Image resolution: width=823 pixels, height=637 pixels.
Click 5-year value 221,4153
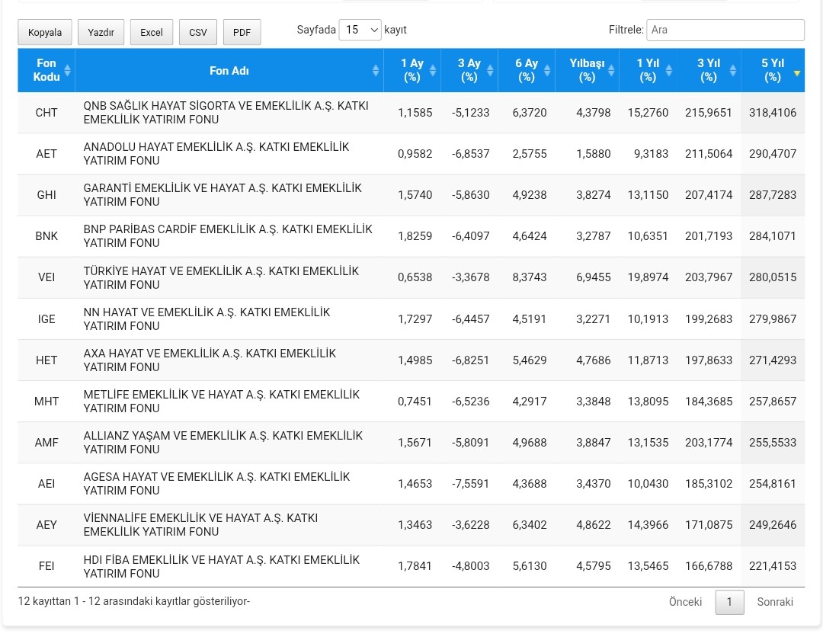click(x=773, y=566)
